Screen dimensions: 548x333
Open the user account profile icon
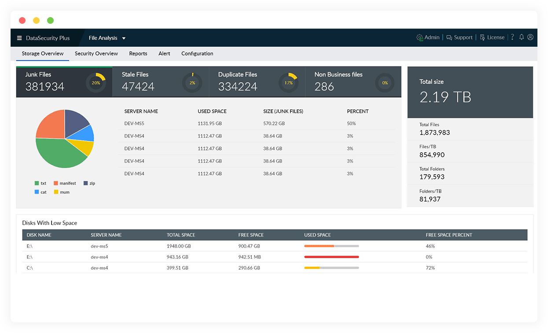pos(530,37)
